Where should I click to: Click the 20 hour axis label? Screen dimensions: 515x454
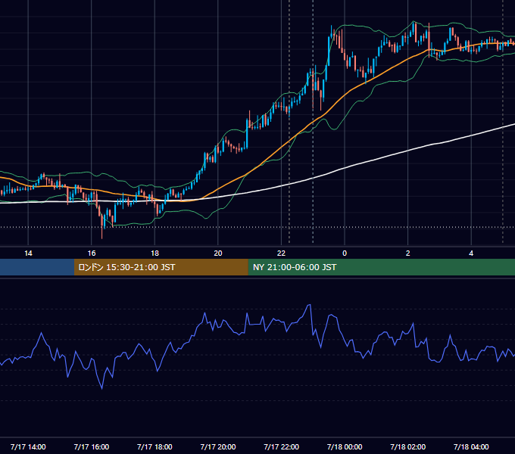point(218,253)
